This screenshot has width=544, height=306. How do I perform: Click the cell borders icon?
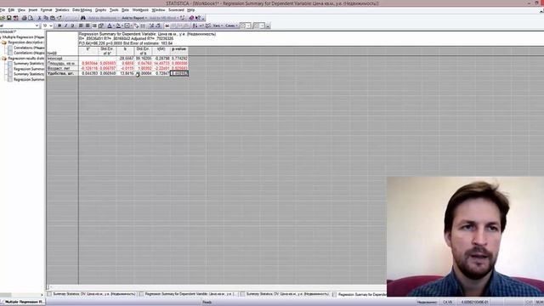tap(127, 25)
